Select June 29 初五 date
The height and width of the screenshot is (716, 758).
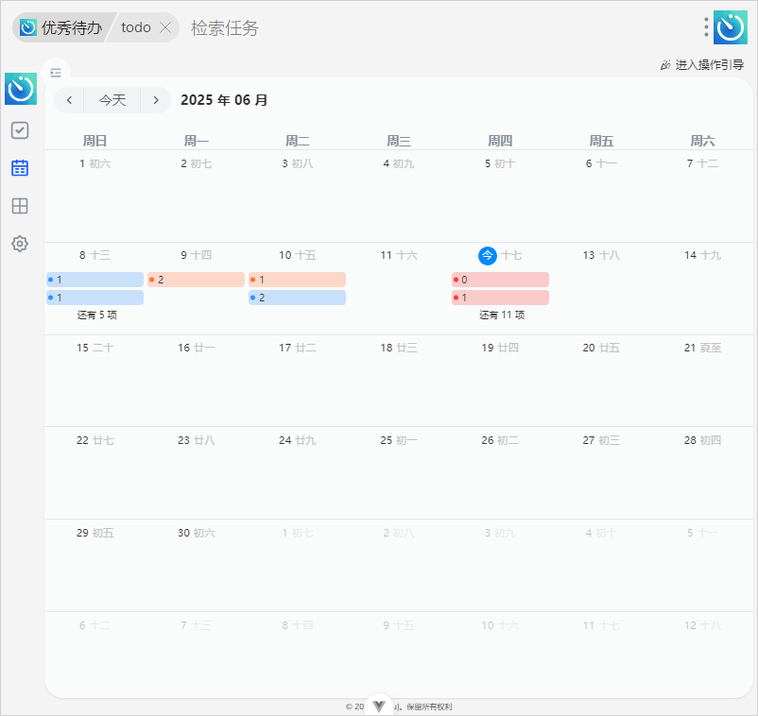click(95, 533)
